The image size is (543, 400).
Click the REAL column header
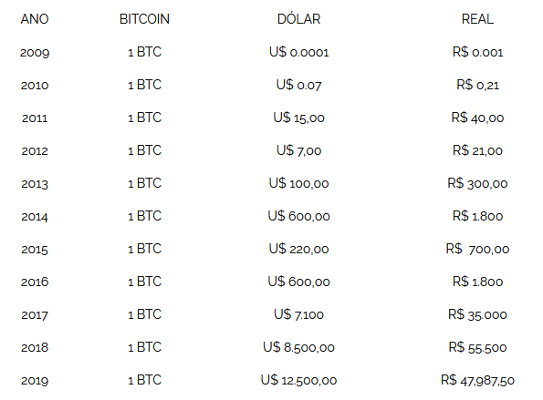(x=477, y=19)
